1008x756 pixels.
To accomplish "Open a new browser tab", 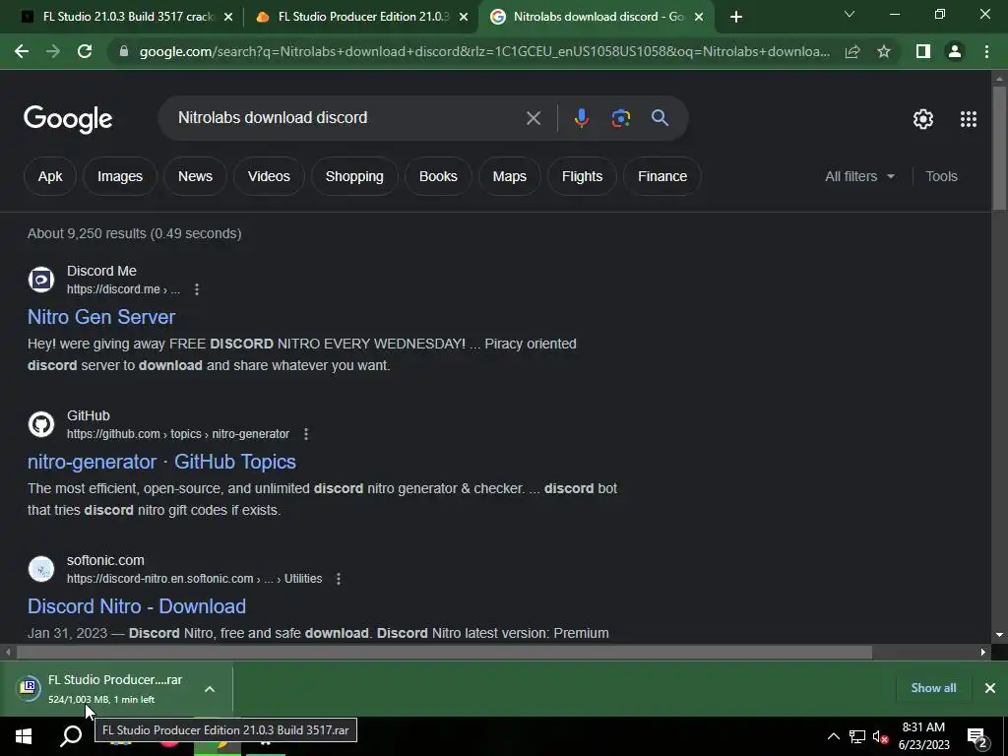I will coord(736,17).
